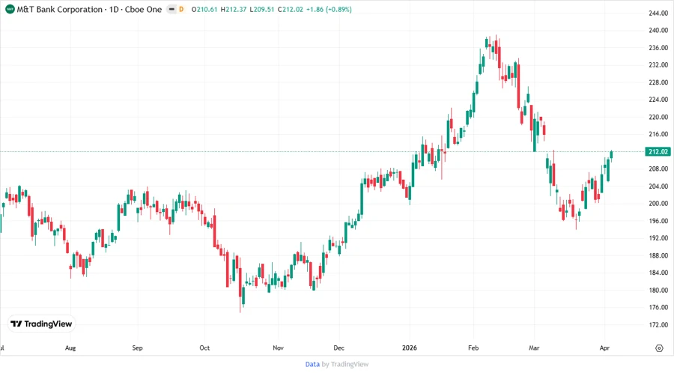Click the 184.00 price axis label
Screen dimensions: 674x373
658,273
